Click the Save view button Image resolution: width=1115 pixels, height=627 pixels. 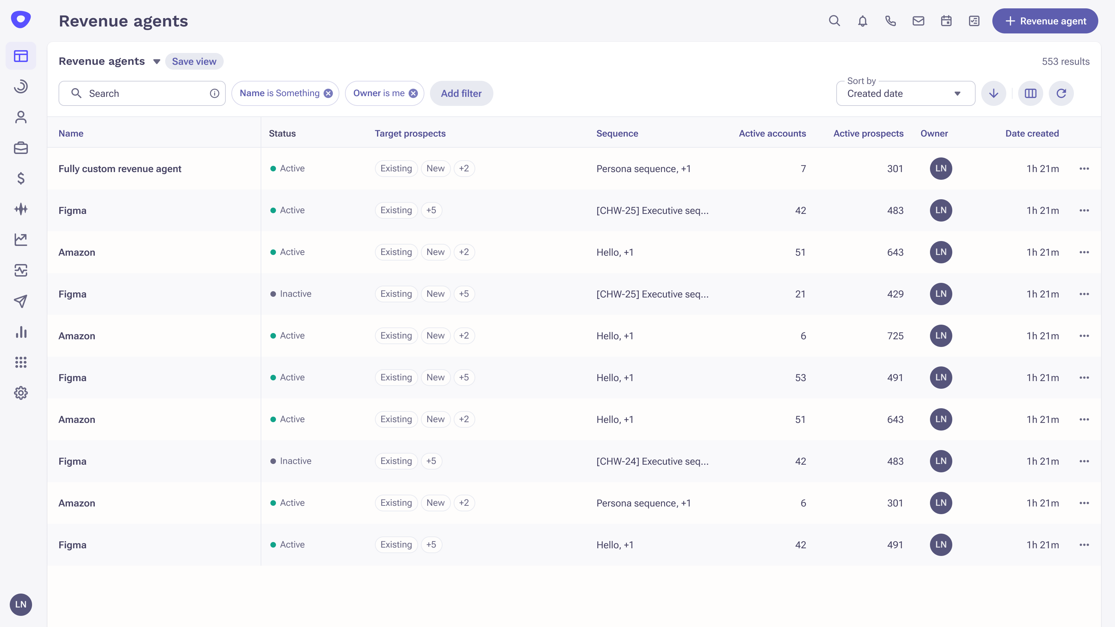click(194, 61)
